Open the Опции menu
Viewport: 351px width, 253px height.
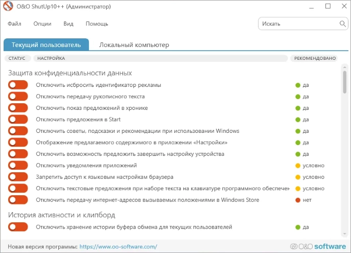[42, 24]
